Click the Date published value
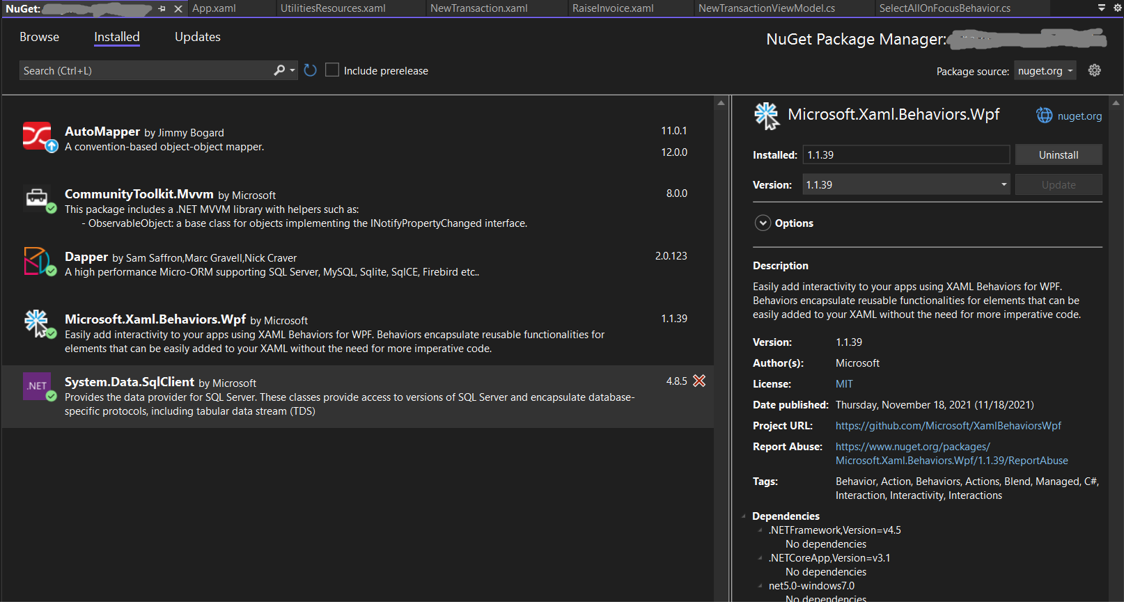The width and height of the screenshot is (1124, 604). (x=935, y=405)
